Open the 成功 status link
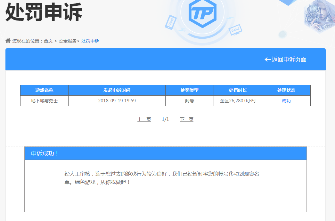This screenshot has width=335, height=221. (x=286, y=101)
